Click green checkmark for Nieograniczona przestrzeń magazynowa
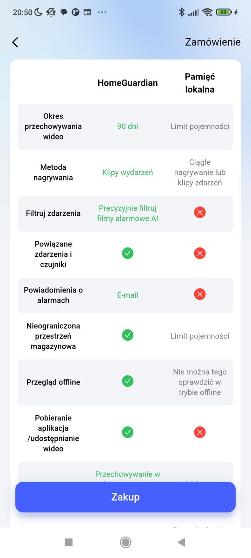Screen dimensions: 251x558 point(127,335)
